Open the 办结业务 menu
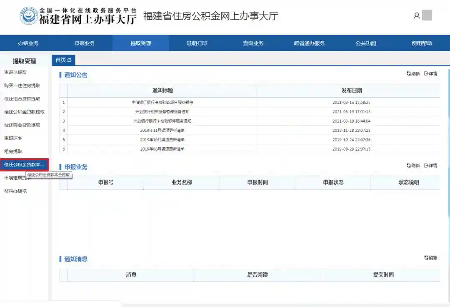450x307 pixels. [x=28, y=43]
